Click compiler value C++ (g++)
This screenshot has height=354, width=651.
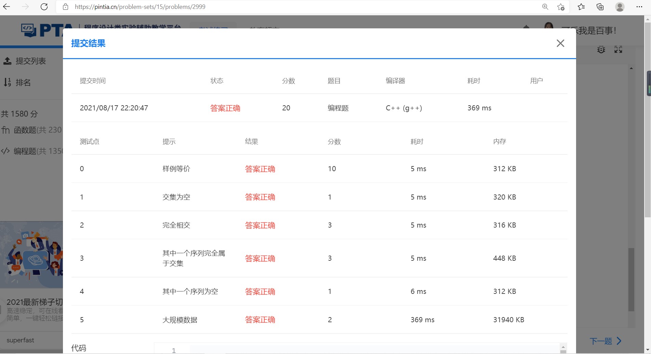(404, 108)
